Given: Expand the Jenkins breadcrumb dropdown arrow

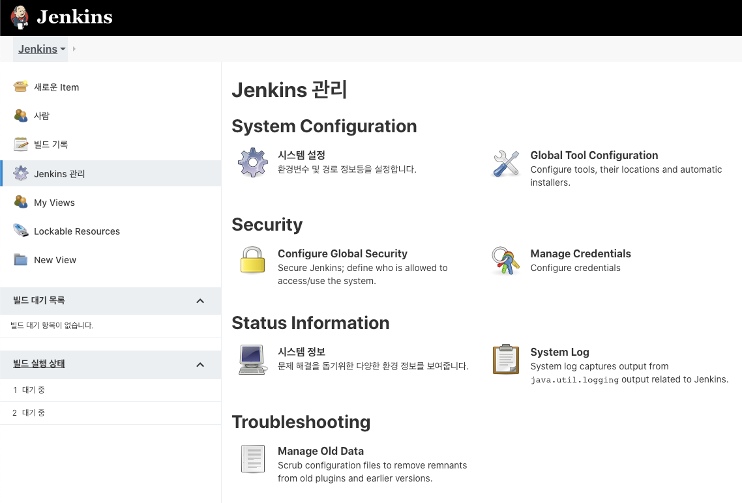Looking at the screenshot, I should [63, 49].
